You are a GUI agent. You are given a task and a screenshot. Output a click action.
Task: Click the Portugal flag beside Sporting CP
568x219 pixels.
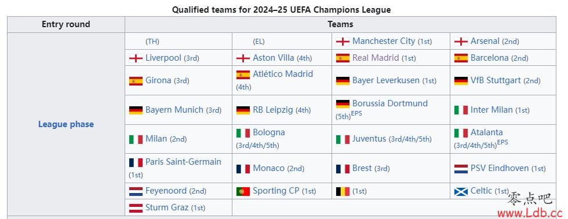coord(243,191)
